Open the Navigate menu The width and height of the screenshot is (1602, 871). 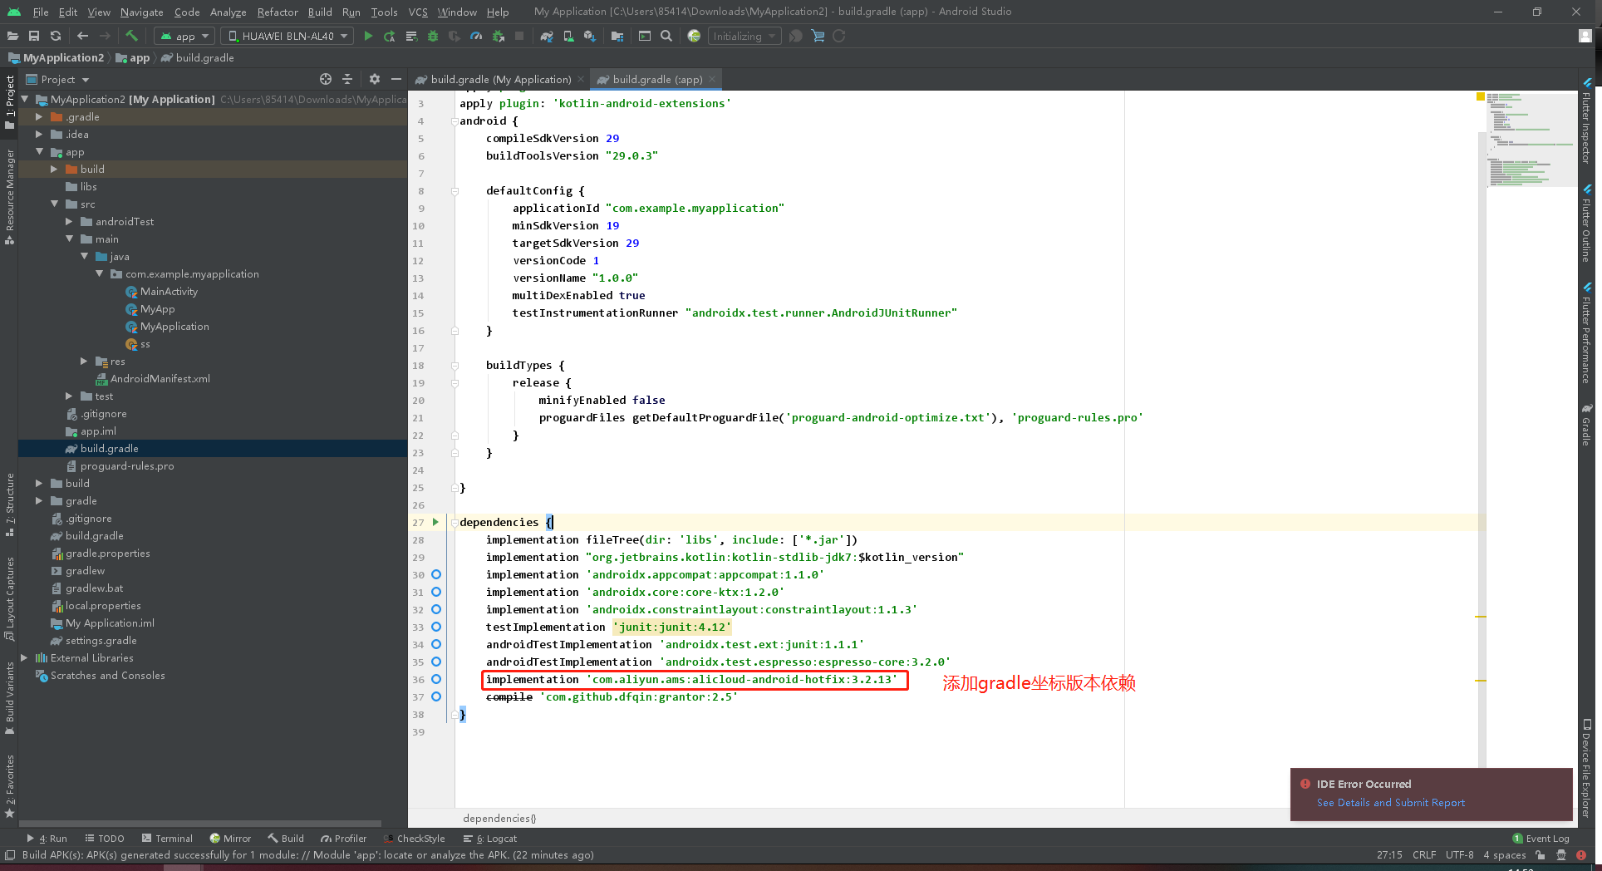(x=142, y=12)
